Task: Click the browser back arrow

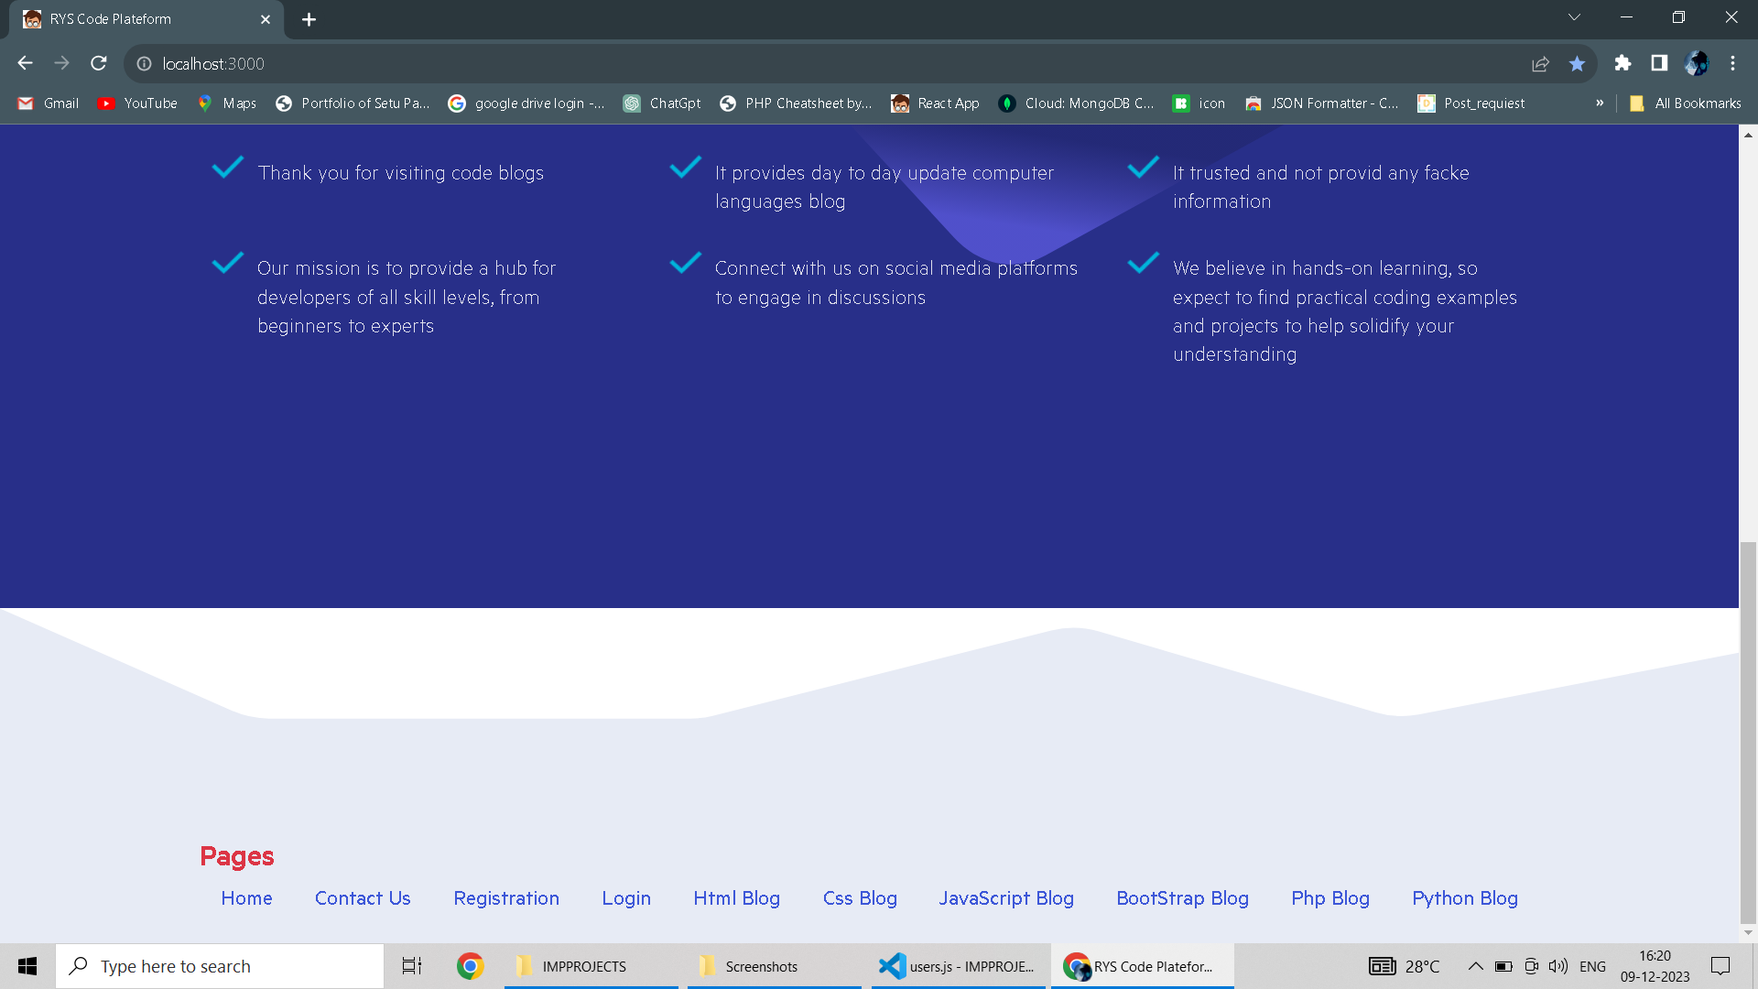Action: point(25,63)
